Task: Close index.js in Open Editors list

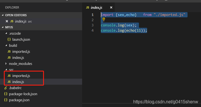Action: point(7,21)
